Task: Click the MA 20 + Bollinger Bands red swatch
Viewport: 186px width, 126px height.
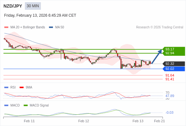Action: [6, 27]
